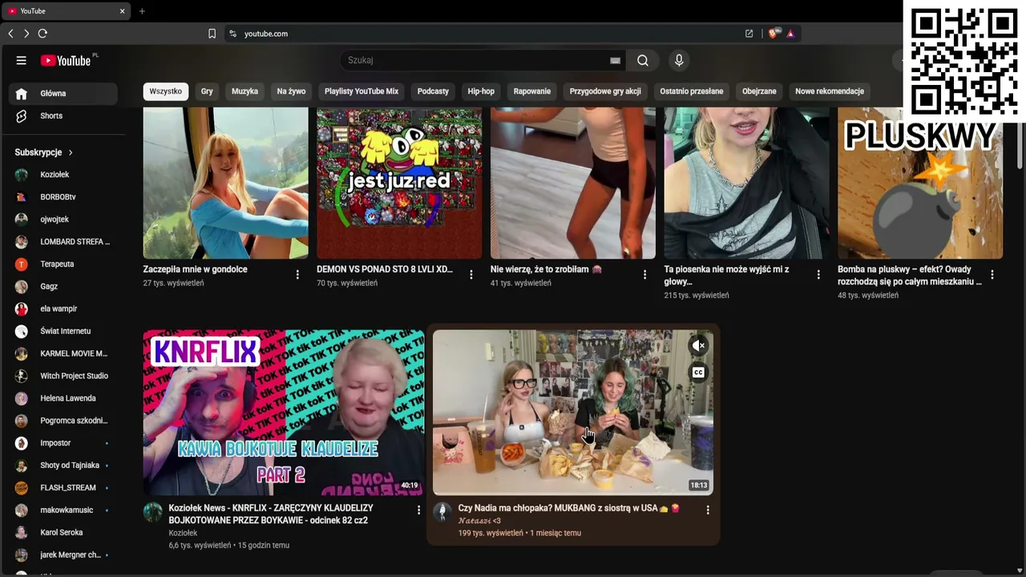Open the share icon in address bar
The width and height of the screenshot is (1026, 577).
coord(749,34)
